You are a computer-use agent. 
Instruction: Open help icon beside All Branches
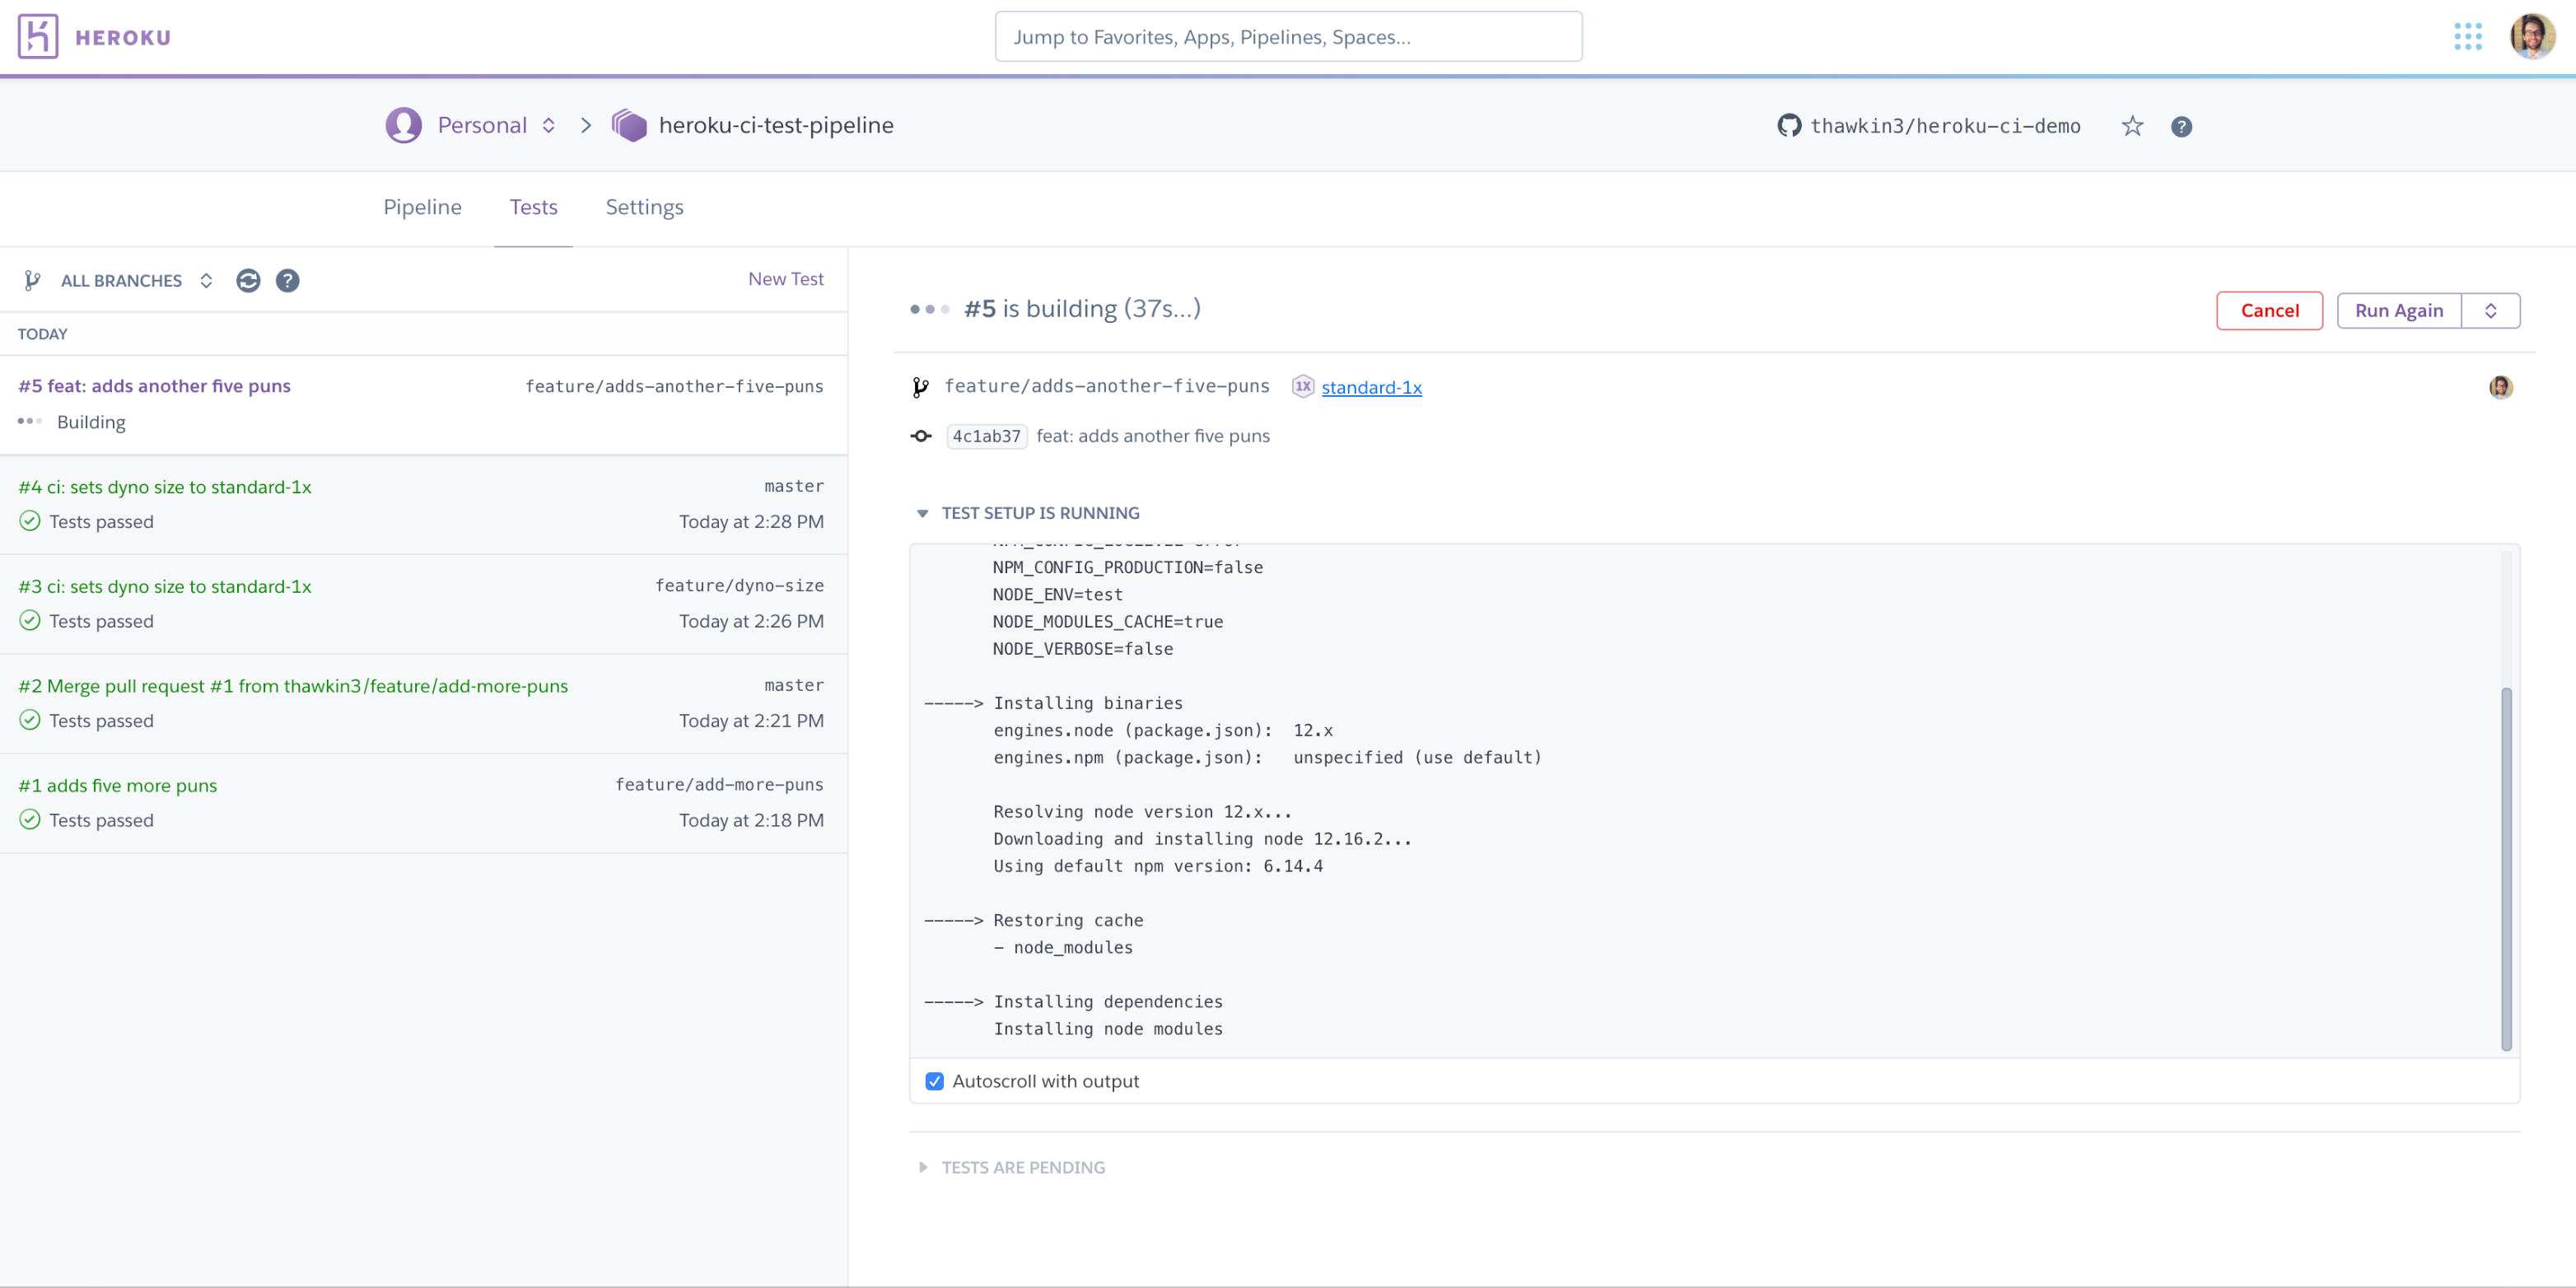pos(288,281)
